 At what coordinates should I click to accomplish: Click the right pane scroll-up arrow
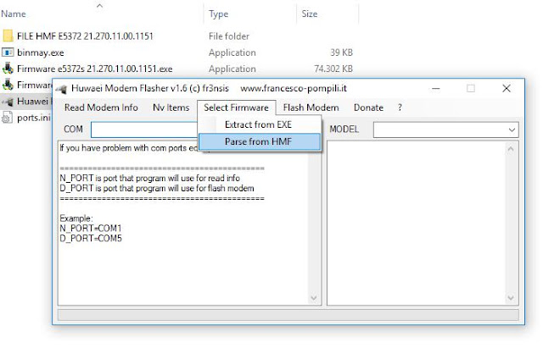[511, 149]
